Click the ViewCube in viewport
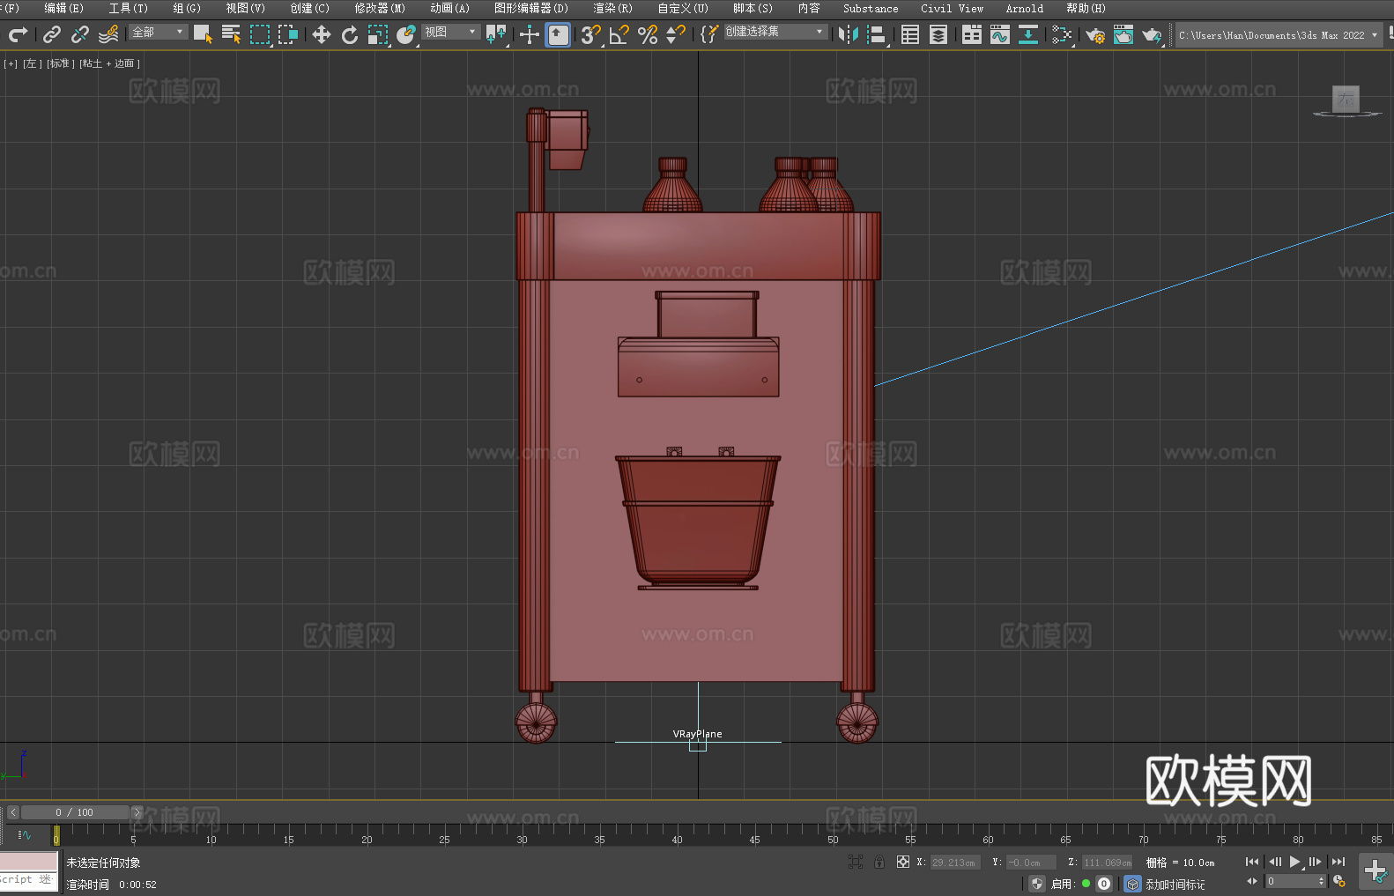Screen dimensions: 1394x896 coord(1346,100)
